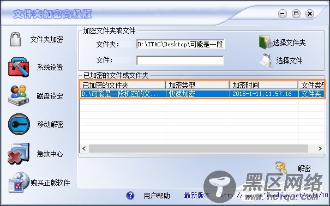Screen dimensions: 330x206
Task: Click the round key icon for 移动解密
Action: (x=19, y=124)
